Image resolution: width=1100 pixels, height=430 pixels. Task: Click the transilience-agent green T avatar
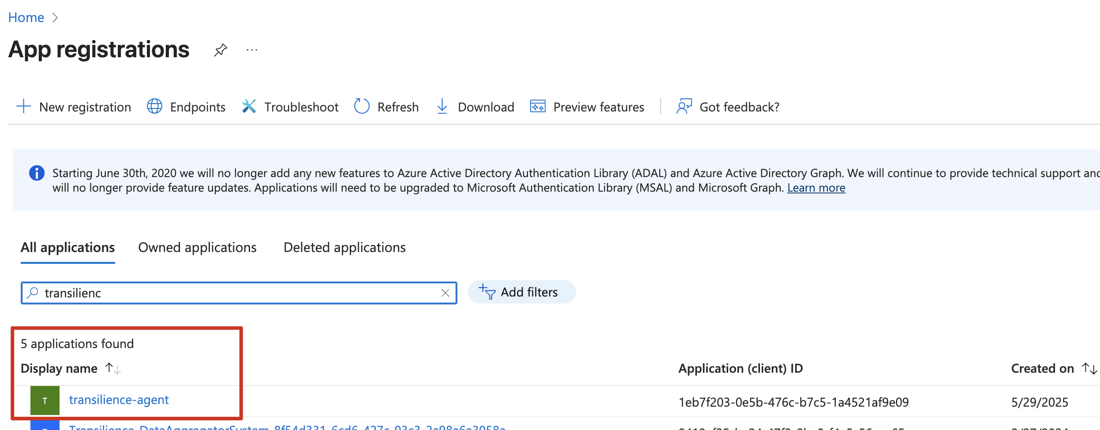45,400
